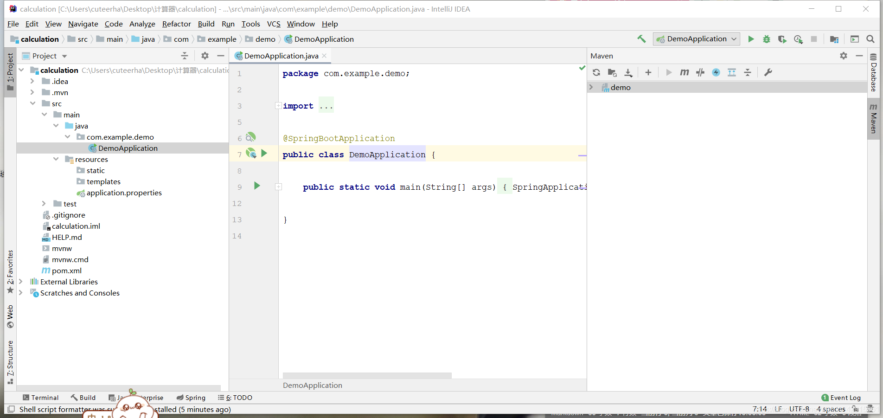The image size is (883, 418).
Task: Expand Scratches and Consoles node
Action: pyautogui.click(x=20, y=293)
